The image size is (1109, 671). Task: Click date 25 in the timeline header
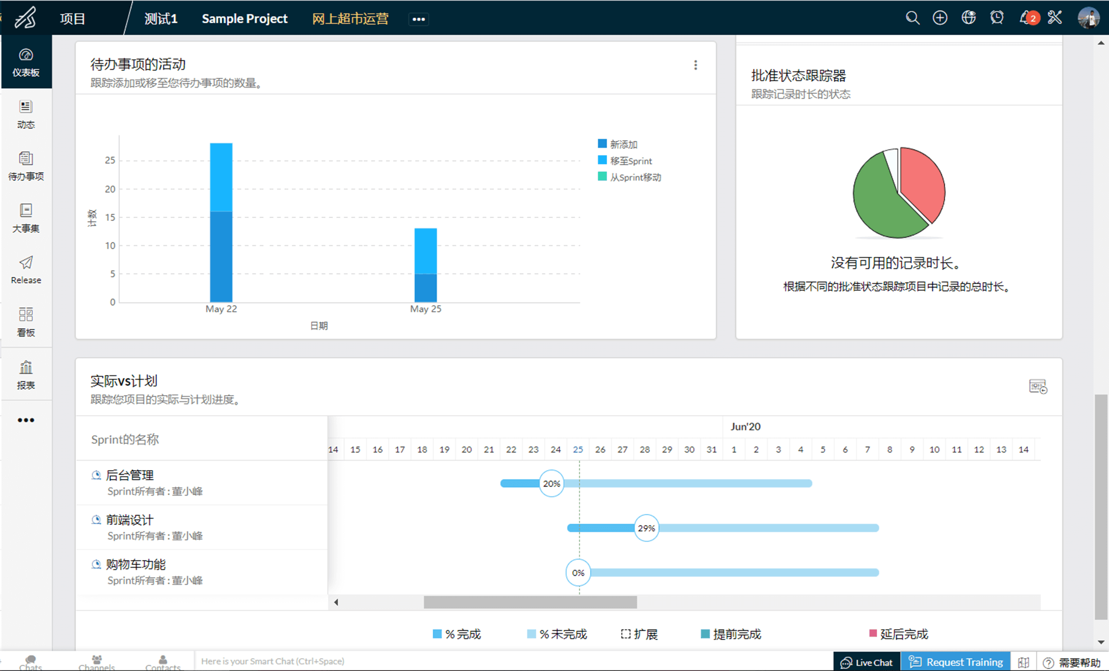click(x=578, y=449)
